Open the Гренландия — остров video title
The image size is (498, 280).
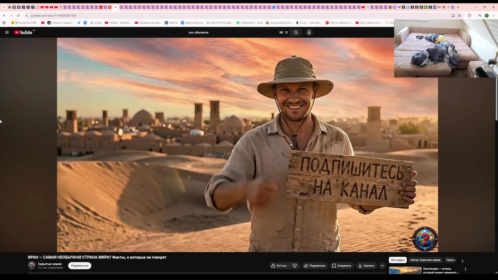[441, 270]
